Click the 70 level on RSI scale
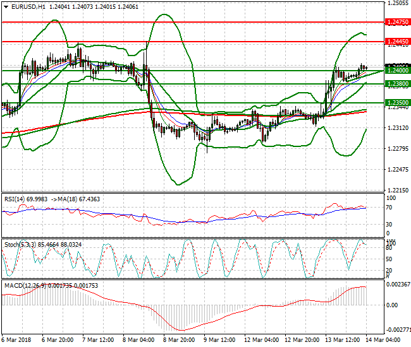411x347 pixels. pyautogui.click(x=391, y=206)
